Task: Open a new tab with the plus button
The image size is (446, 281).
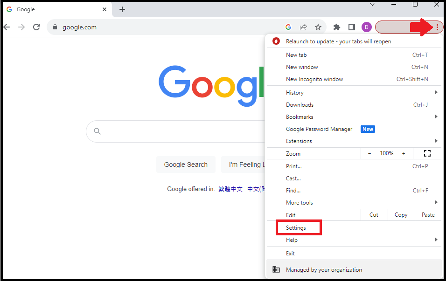Action: (x=122, y=9)
